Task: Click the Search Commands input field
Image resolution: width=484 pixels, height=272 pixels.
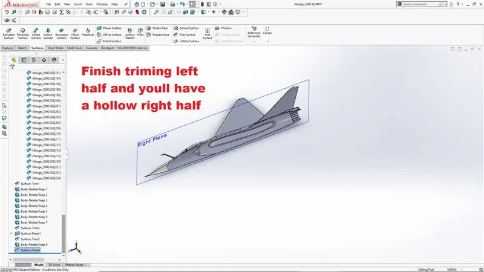Action: (421, 4)
